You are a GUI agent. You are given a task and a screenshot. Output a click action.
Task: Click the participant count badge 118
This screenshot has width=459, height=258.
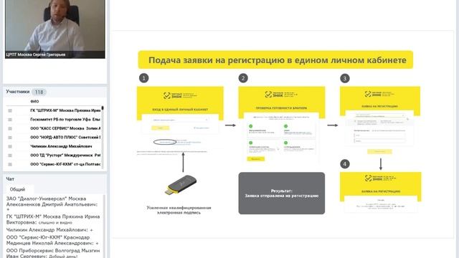(x=39, y=92)
